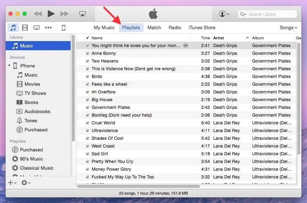Open the Purchased playlist under Playlists
Viewport: 307px width, 203px height.
pyautogui.click(x=27, y=150)
